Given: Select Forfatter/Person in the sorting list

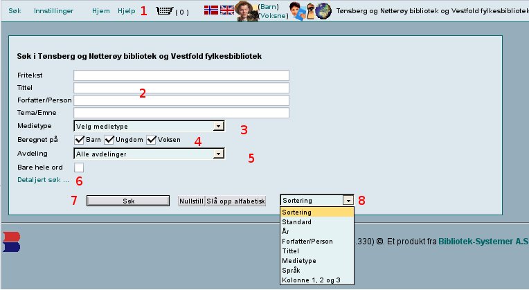Looking at the screenshot, I should click(x=317, y=242).
